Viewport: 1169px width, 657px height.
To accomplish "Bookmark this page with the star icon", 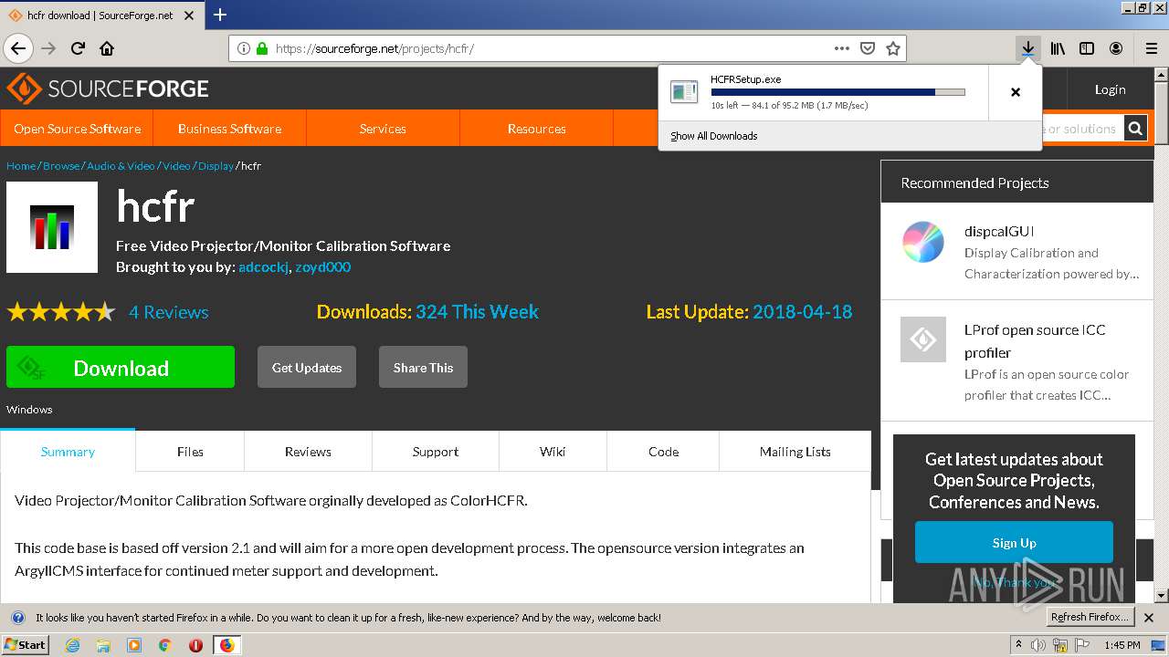I will tap(893, 48).
